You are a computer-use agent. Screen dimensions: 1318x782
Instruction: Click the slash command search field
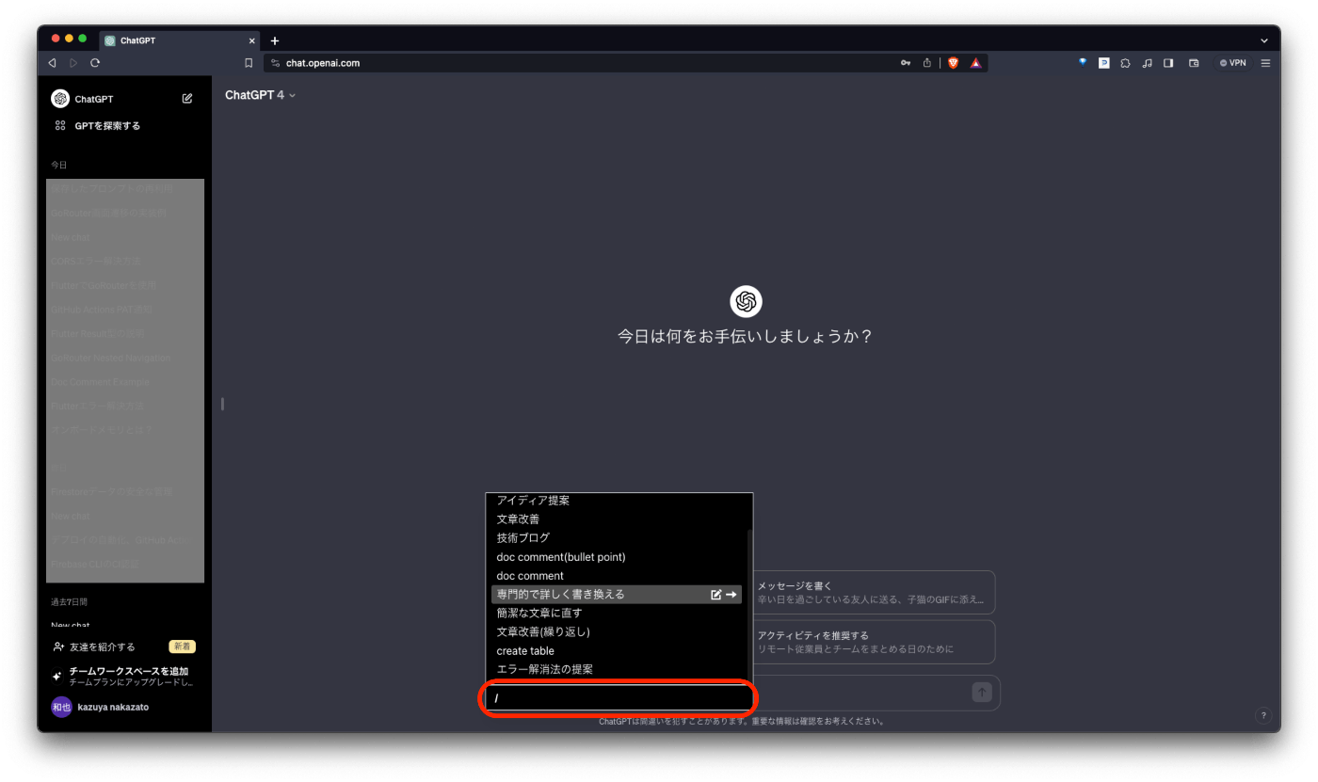point(619,698)
